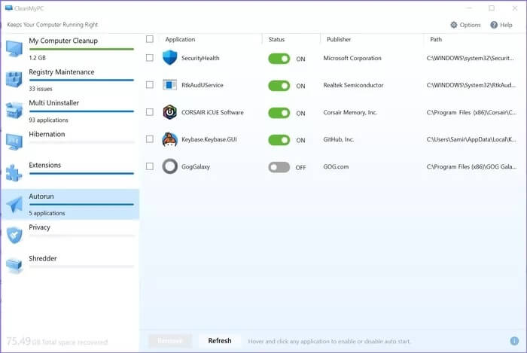Screen dimensions: 527x353
Task: Click the '93 applications' uninstaller count
Action: pyautogui.click(x=48, y=120)
